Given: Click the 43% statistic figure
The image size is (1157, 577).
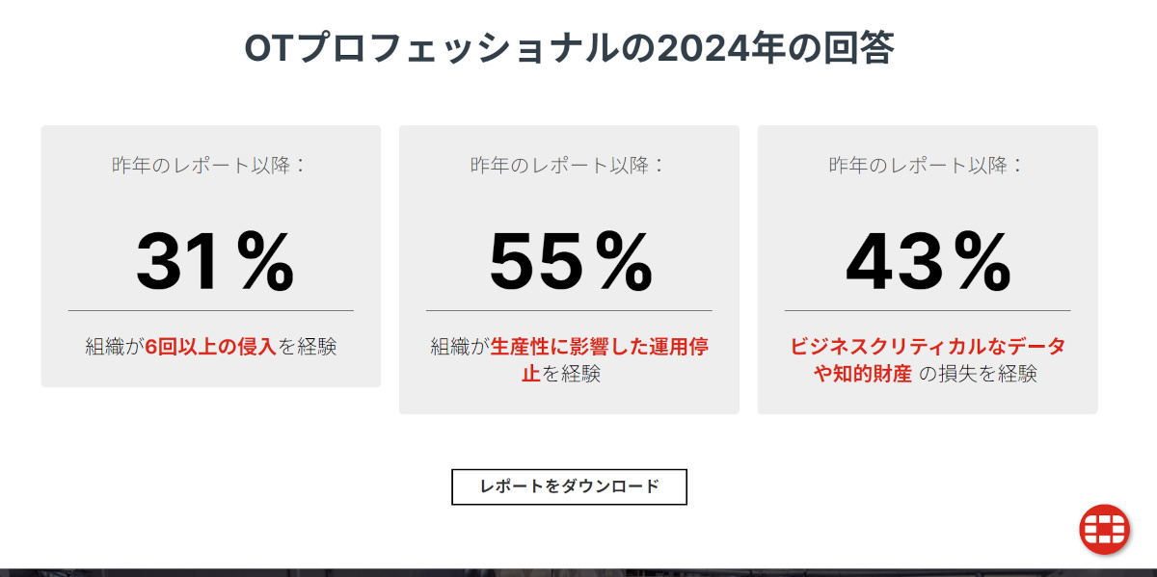Looking at the screenshot, I should point(928,262).
